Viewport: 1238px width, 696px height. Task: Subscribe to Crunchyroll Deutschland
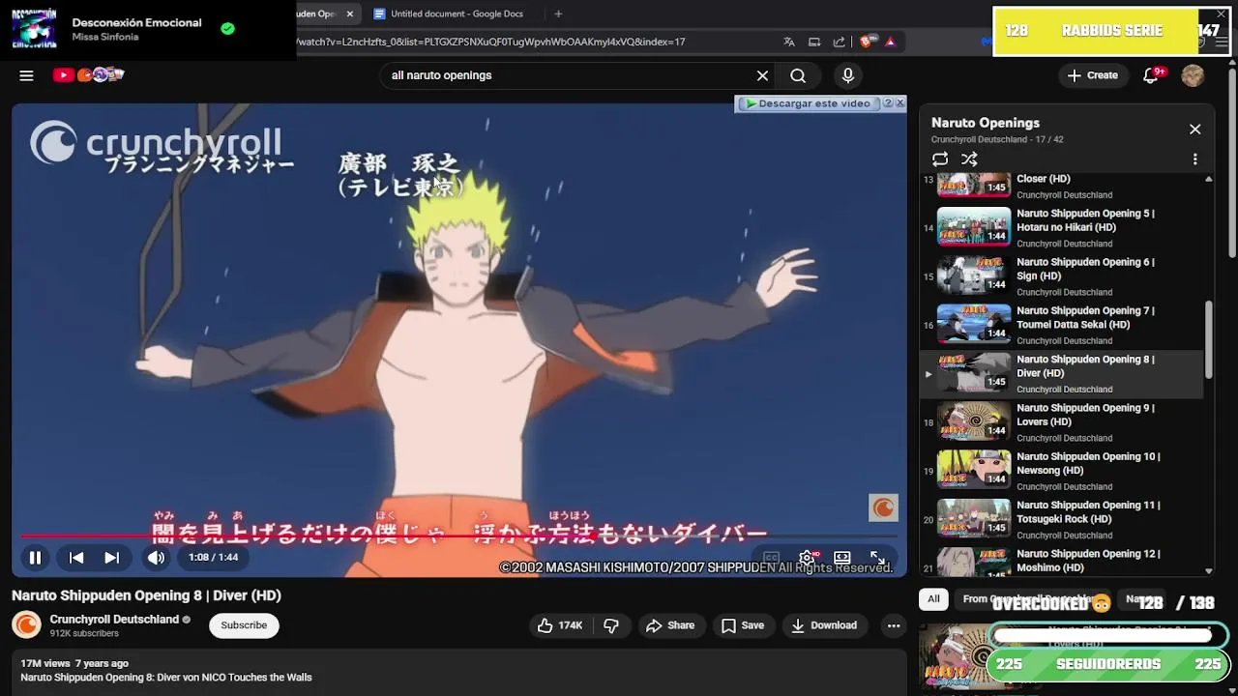[244, 625]
